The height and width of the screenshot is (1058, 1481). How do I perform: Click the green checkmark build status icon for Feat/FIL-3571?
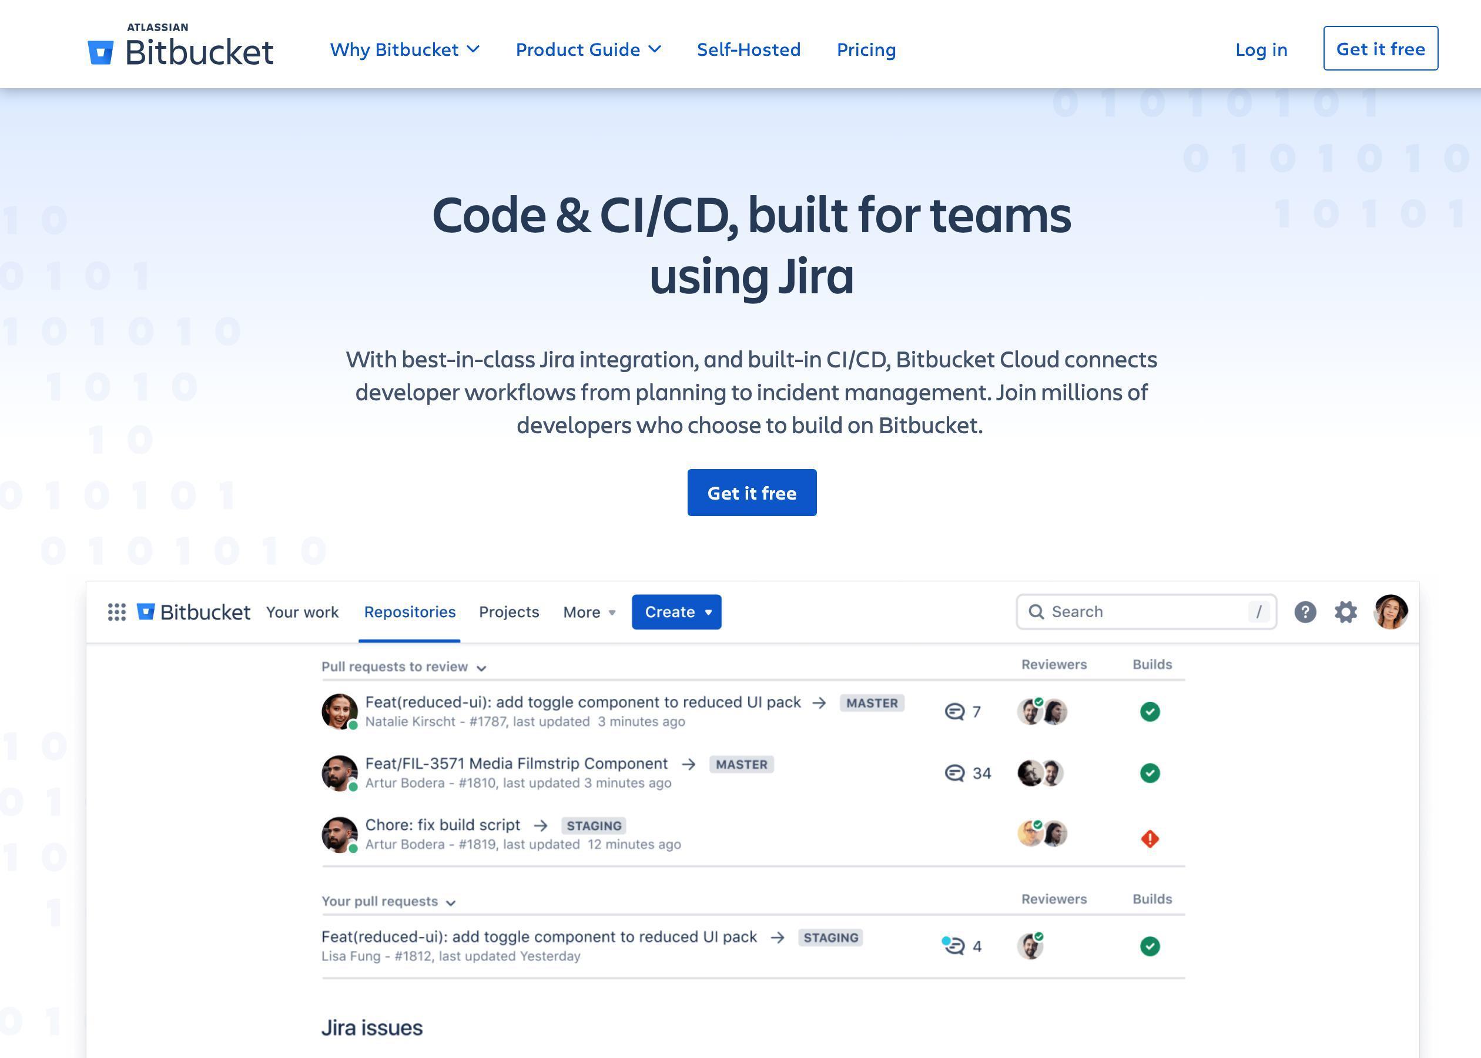(1149, 772)
